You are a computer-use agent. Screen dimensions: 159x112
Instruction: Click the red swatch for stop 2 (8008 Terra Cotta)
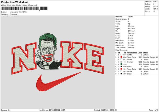[121, 57]
